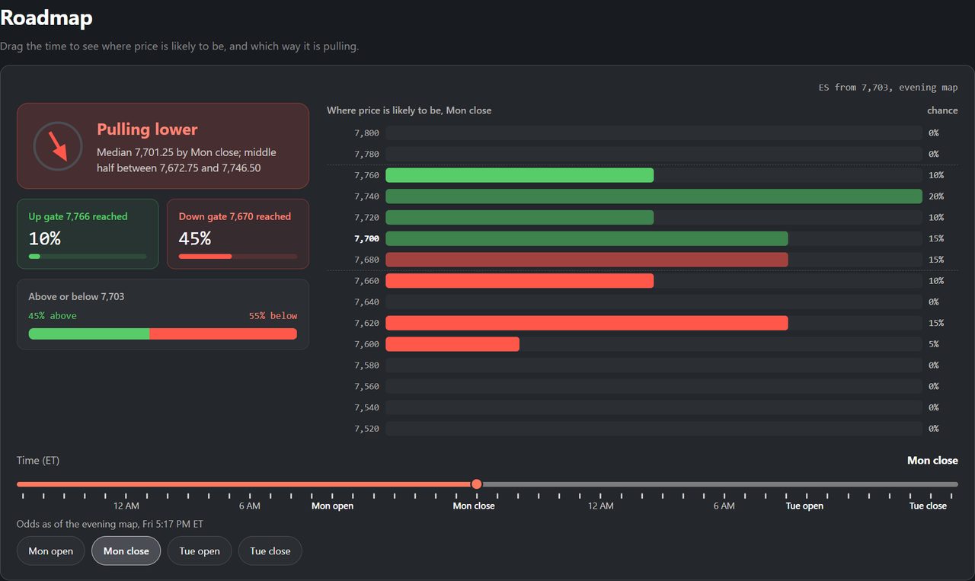
Task: Click the above or below 7,703 split bar
Action: 163,334
